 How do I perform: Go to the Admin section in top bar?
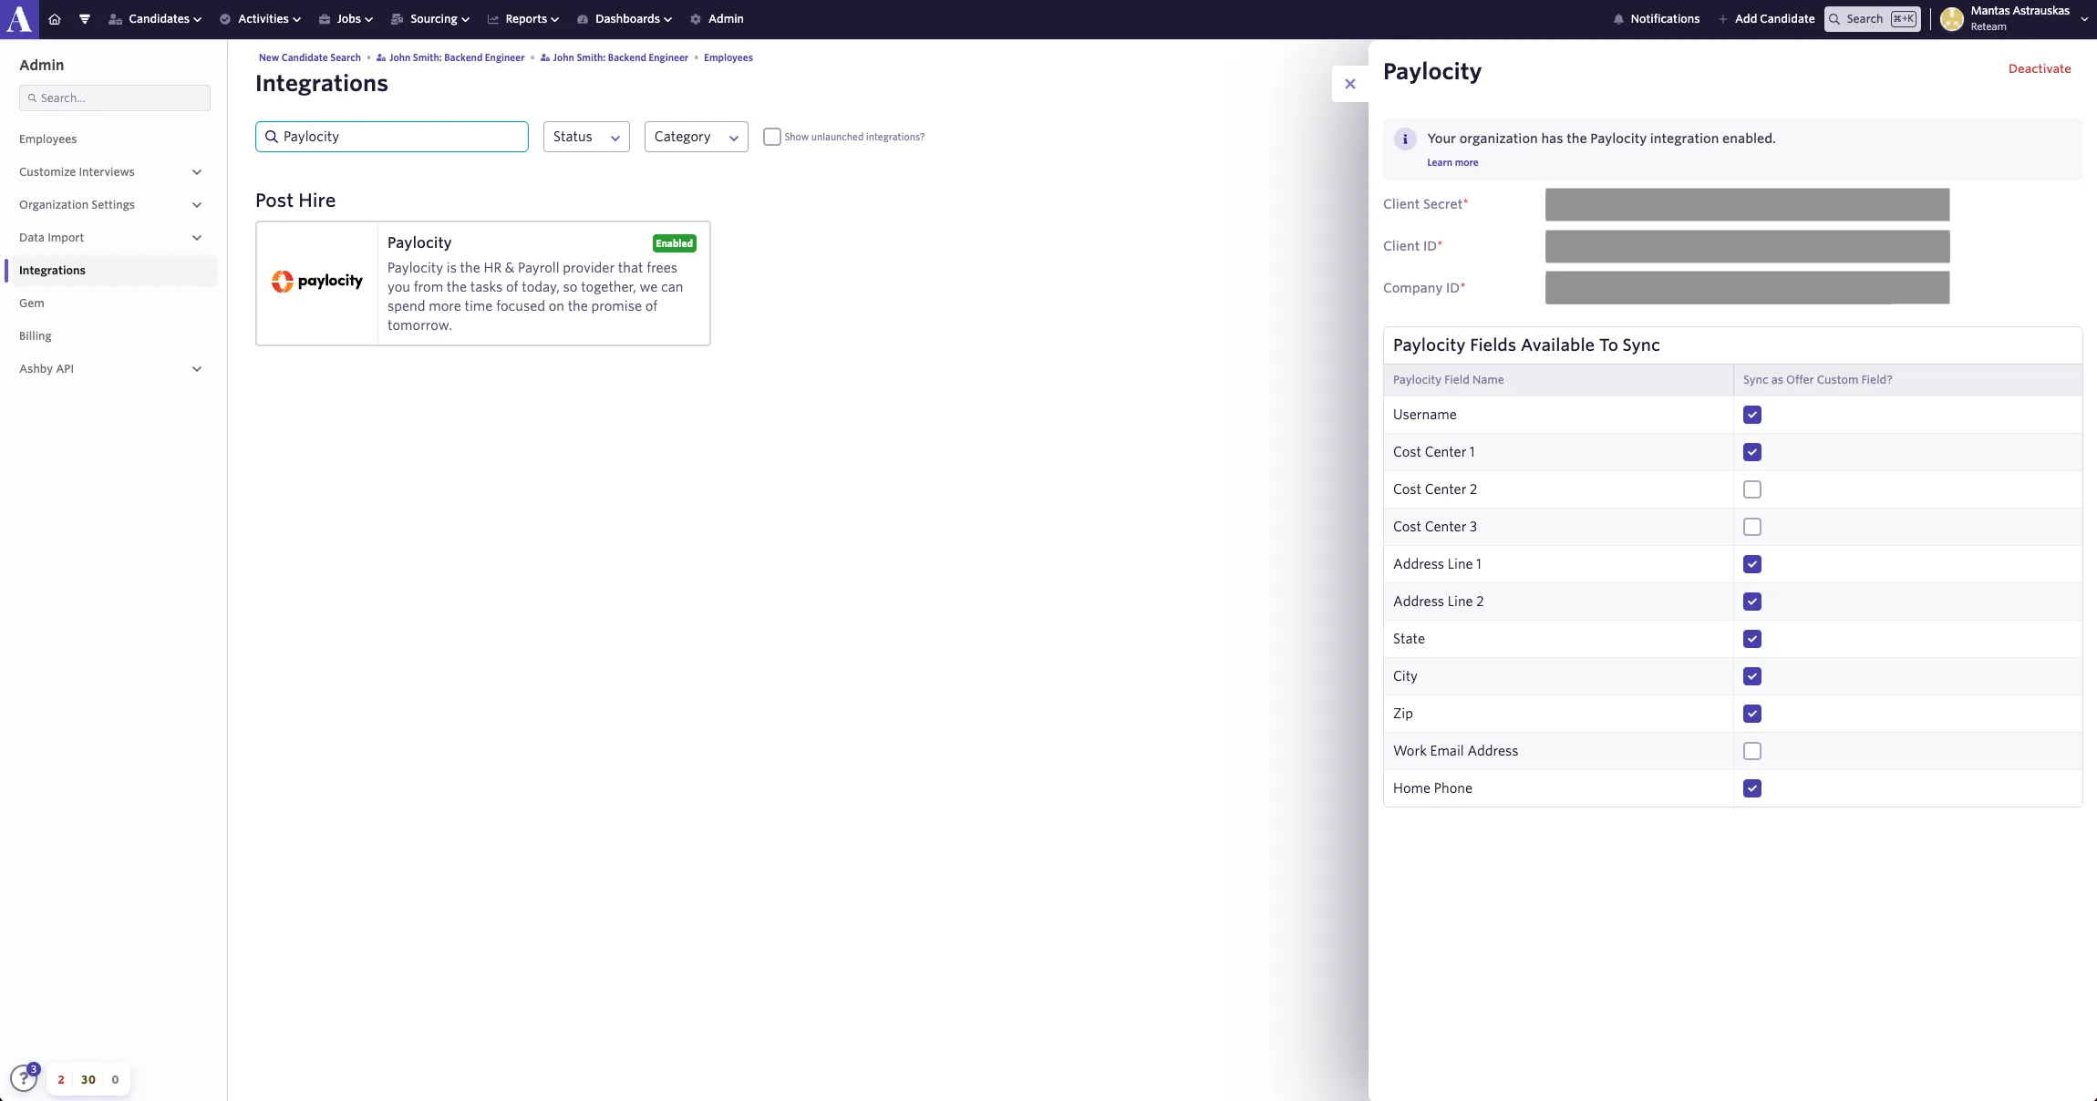[717, 19]
